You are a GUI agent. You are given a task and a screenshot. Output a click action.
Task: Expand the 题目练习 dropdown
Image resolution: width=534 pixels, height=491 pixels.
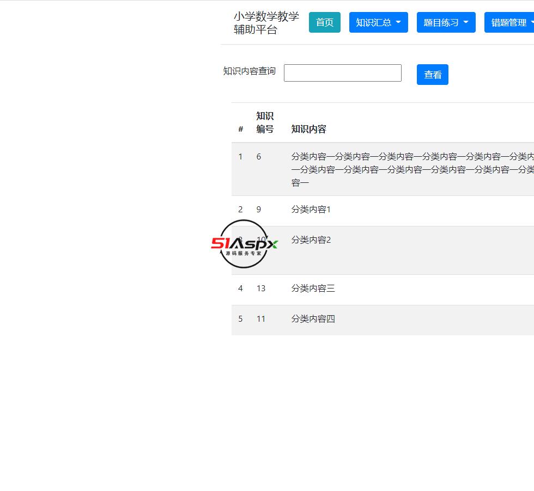tap(446, 22)
